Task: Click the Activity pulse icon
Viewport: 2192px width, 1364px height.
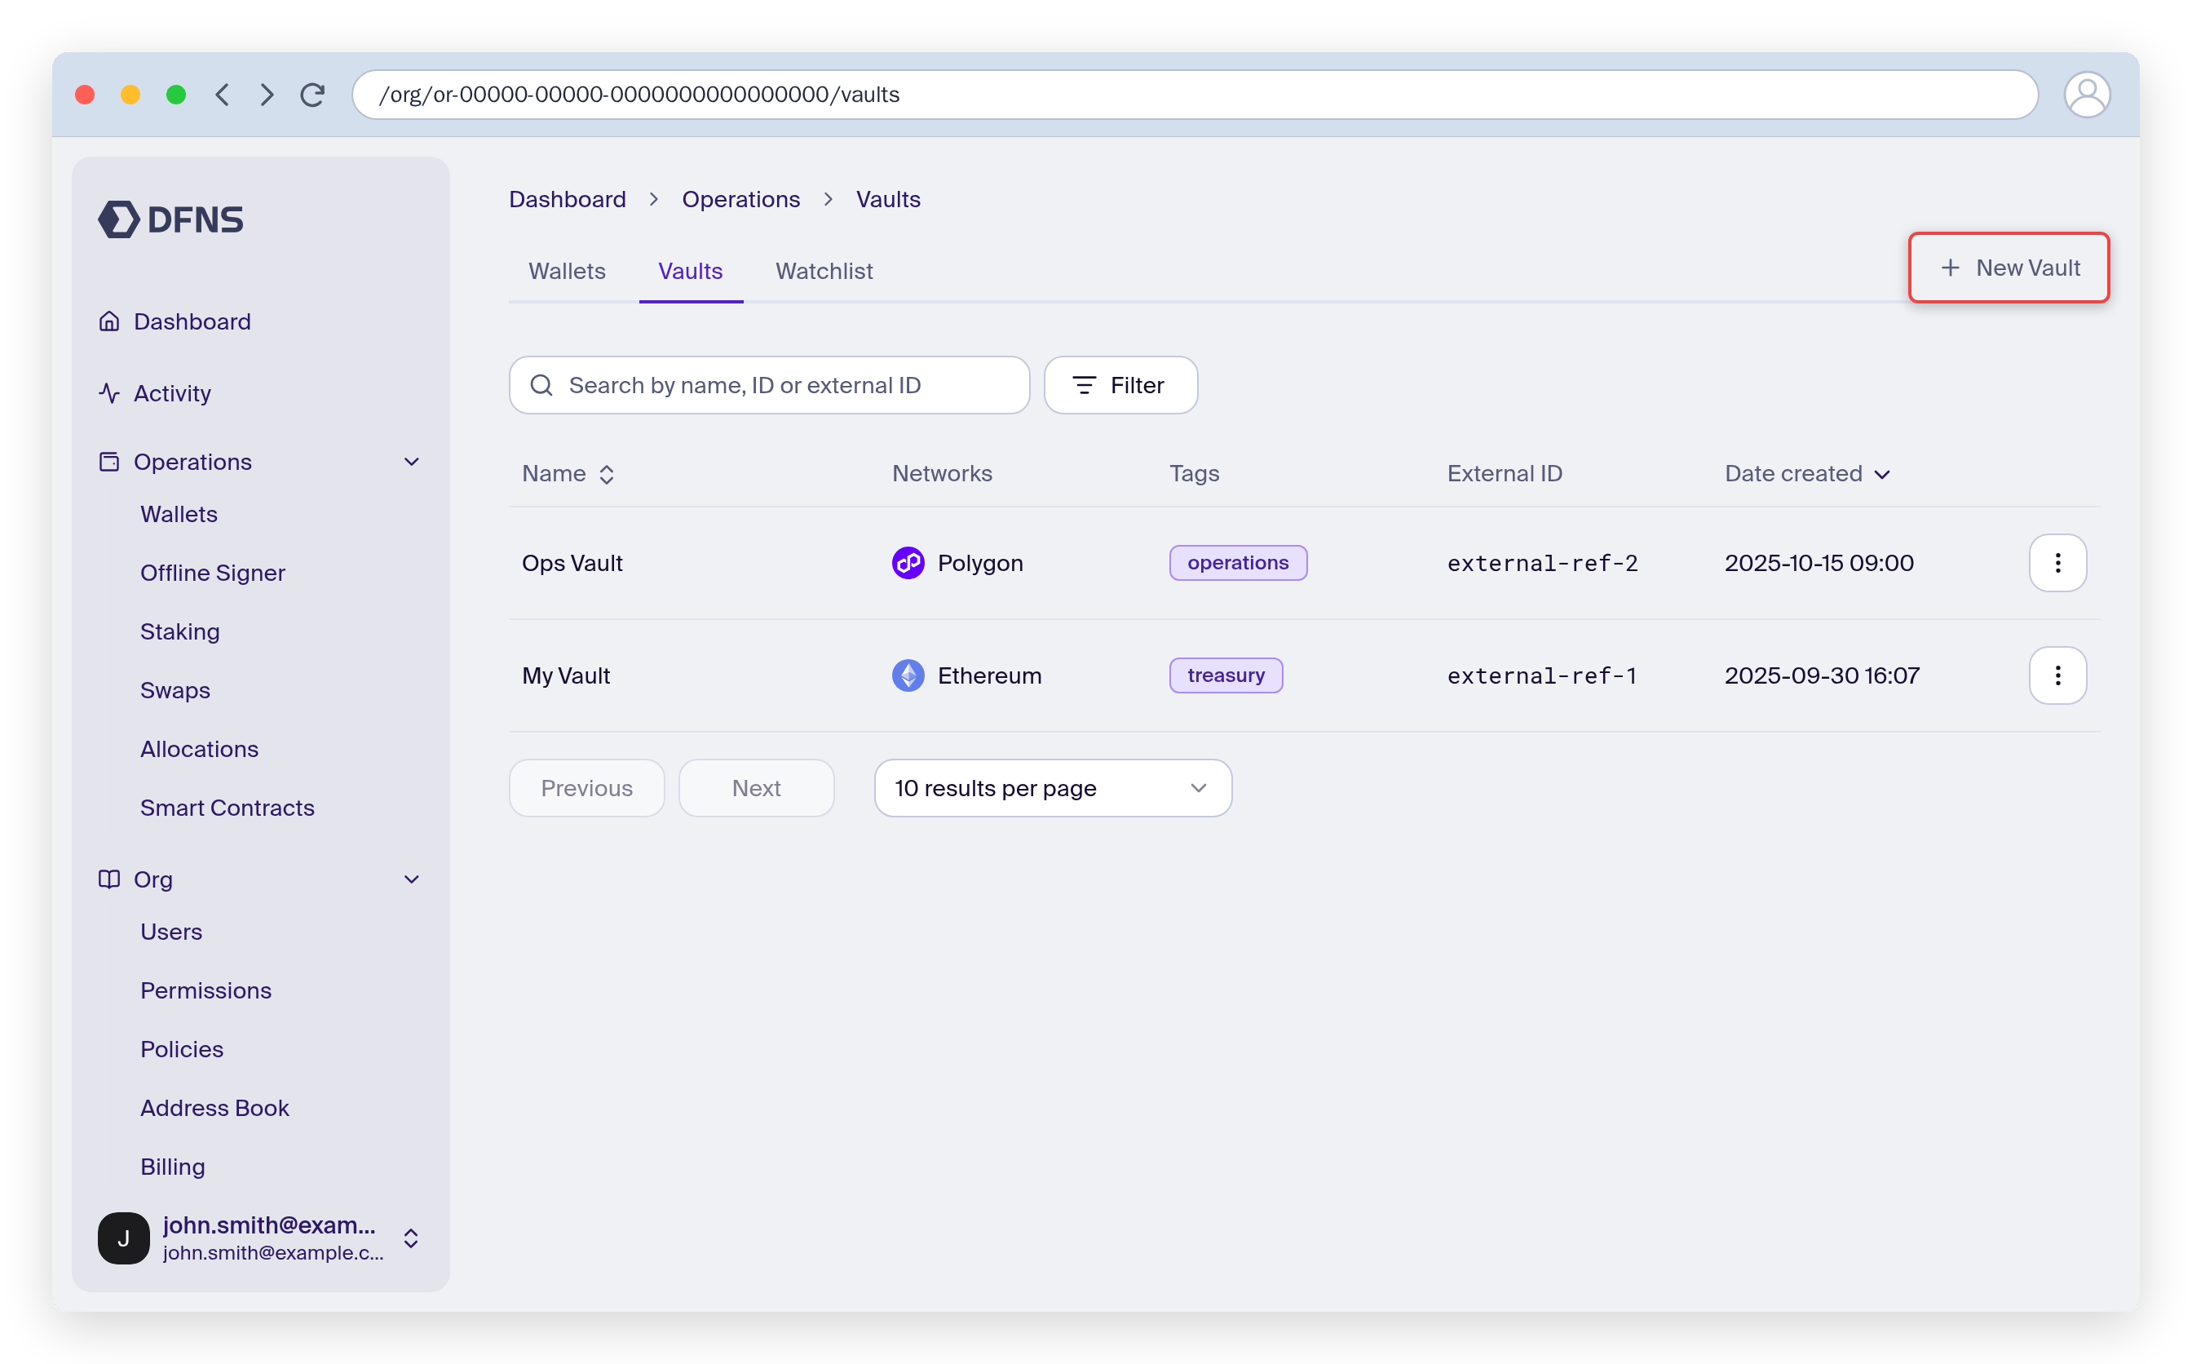Action: click(x=109, y=393)
